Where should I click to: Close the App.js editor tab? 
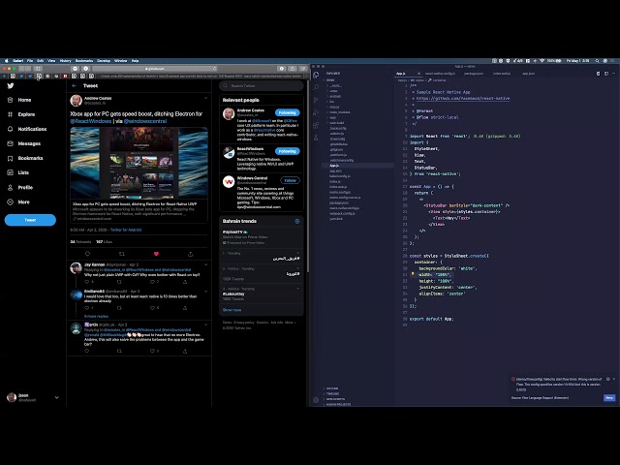pyautogui.click(x=418, y=74)
